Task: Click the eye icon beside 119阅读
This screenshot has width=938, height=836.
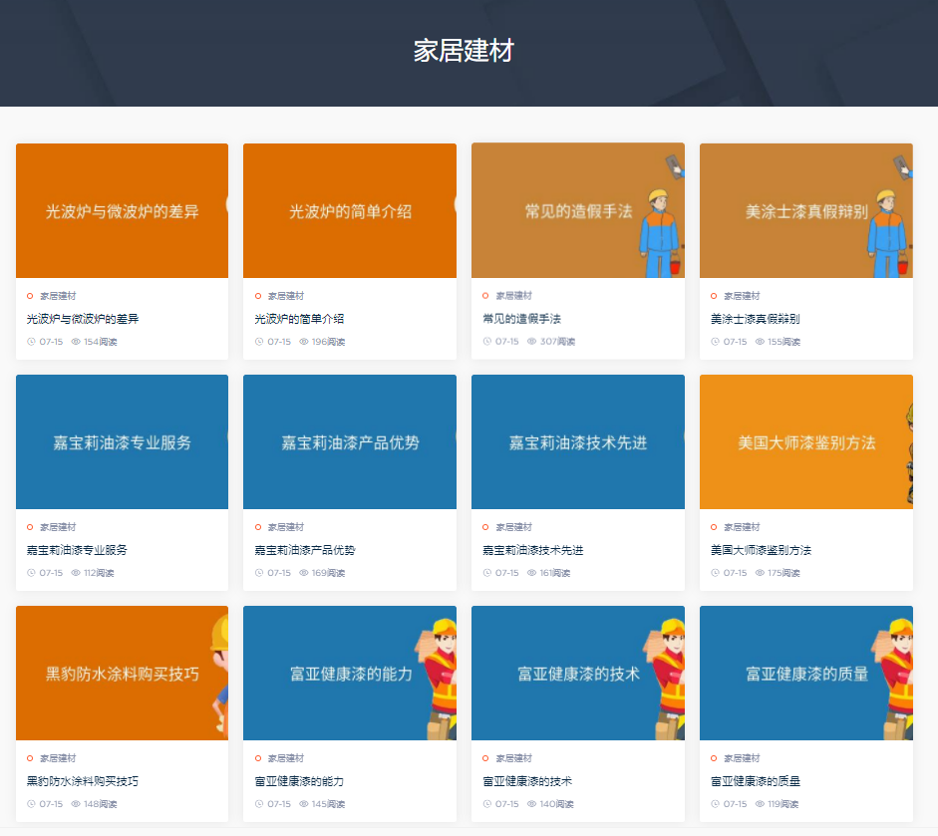Action: click(760, 804)
